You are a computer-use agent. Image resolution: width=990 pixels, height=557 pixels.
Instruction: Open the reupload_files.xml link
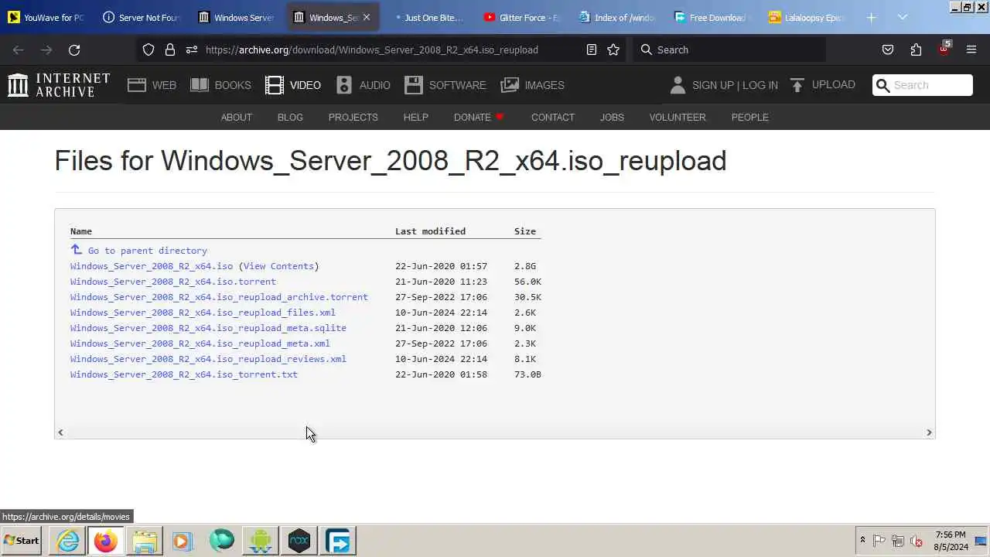(203, 313)
